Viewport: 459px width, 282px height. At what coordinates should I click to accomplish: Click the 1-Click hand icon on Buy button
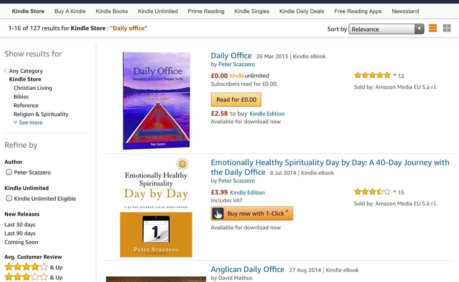tap(218, 213)
